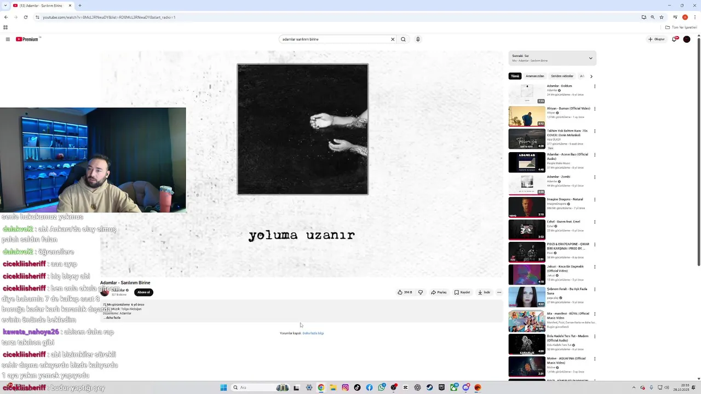
Task: Open options for Ahiyan - Duman video
Action: tap(595, 109)
